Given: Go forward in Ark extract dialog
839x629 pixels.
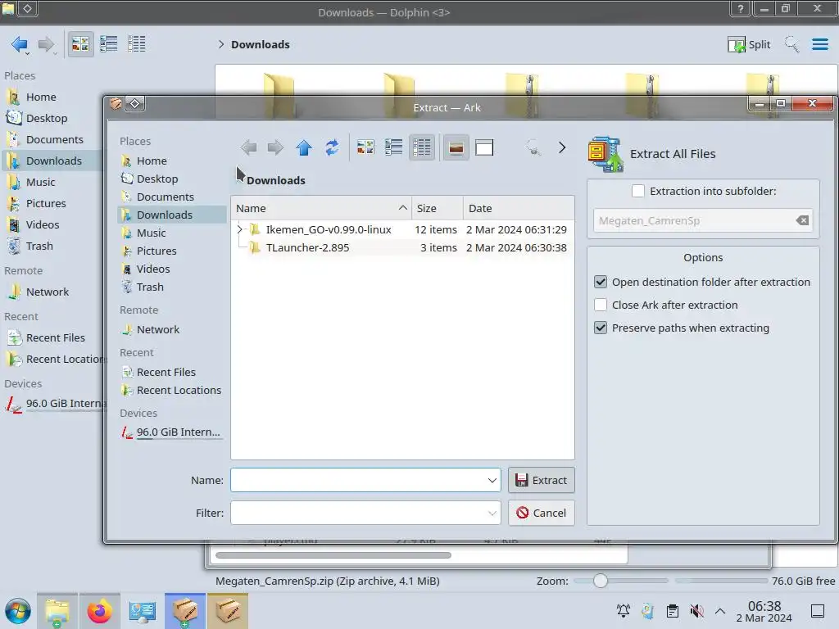Looking at the screenshot, I should coord(275,147).
